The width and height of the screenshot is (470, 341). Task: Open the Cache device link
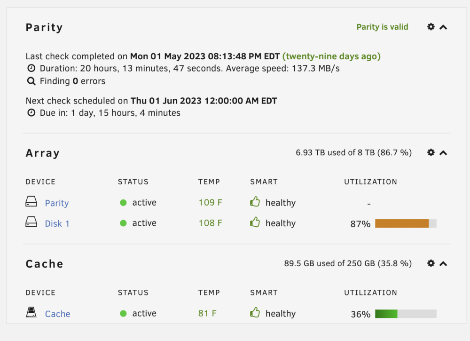click(x=57, y=314)
